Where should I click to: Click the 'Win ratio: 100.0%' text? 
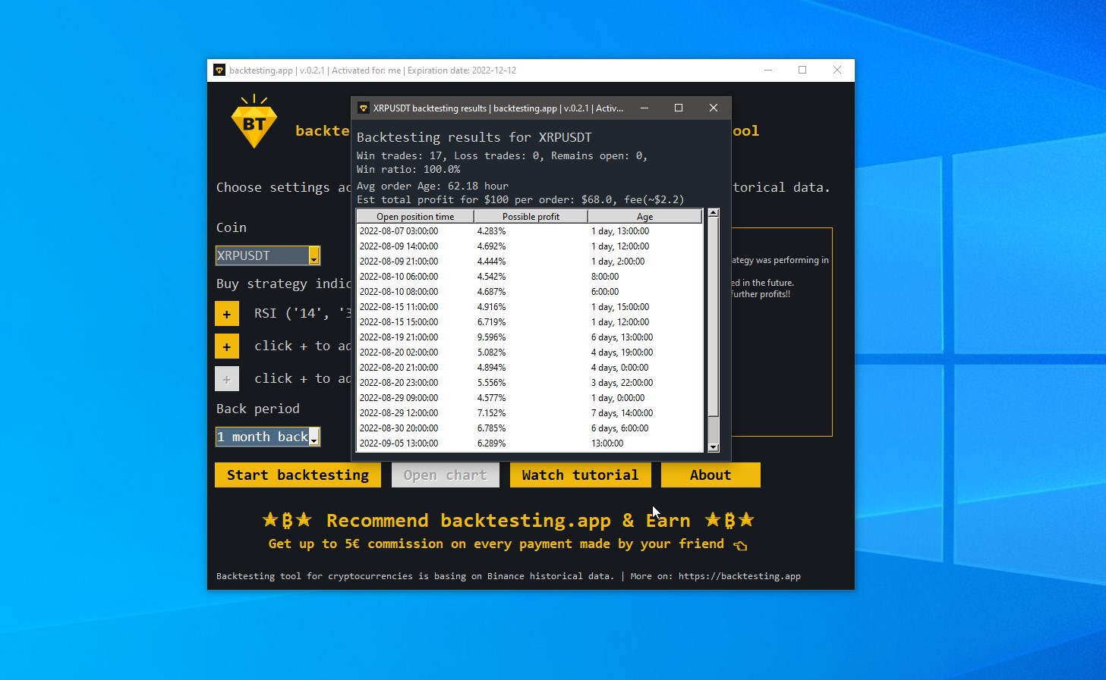point(408,169)
